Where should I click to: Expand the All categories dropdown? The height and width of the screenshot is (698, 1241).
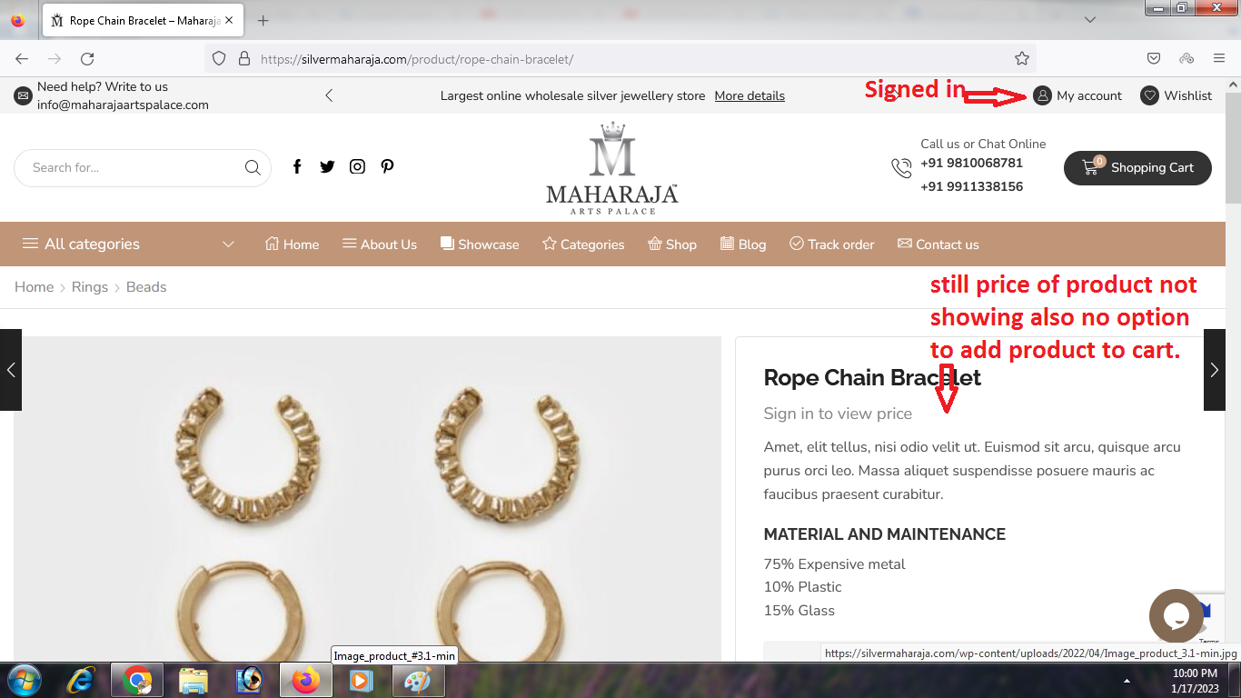(128, 244)
